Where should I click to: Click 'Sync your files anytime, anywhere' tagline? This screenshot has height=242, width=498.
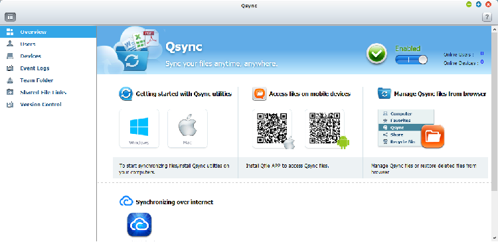click(x=222, y=64)
